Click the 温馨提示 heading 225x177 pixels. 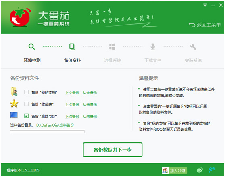[148, 78]
